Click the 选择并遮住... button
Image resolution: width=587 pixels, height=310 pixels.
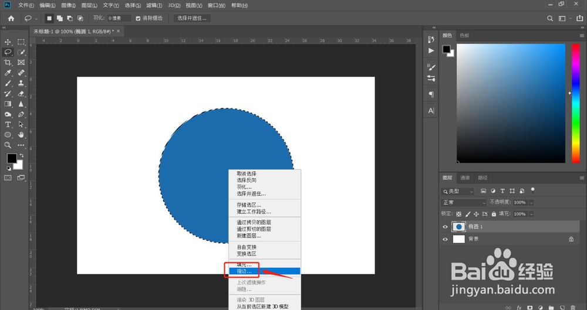192,18
